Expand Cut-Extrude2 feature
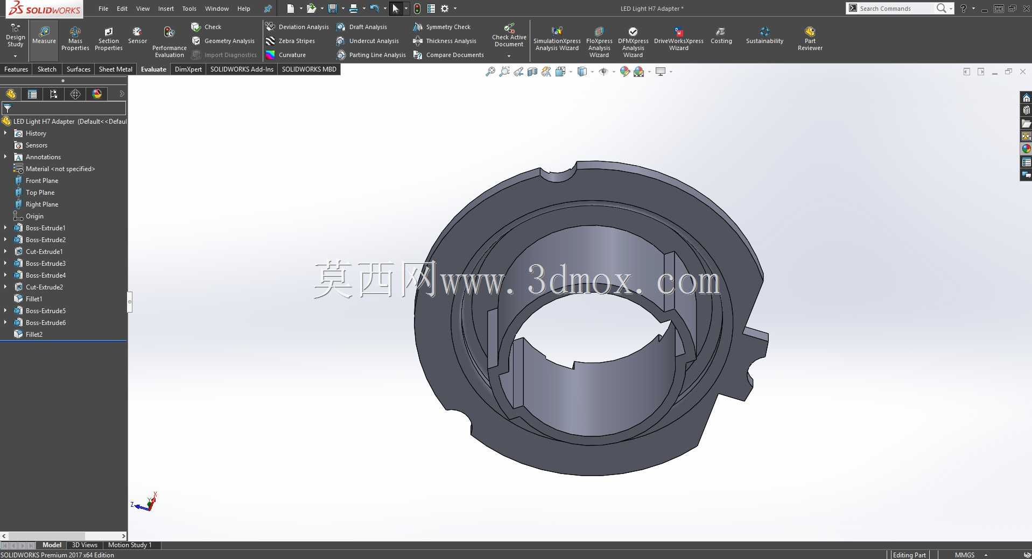The image size is (1032, 559). coord(5,287)
